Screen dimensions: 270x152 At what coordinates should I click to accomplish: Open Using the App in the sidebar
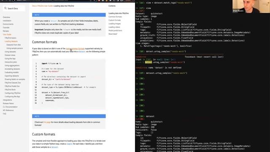pyautogui.click(x=10, y=59)
